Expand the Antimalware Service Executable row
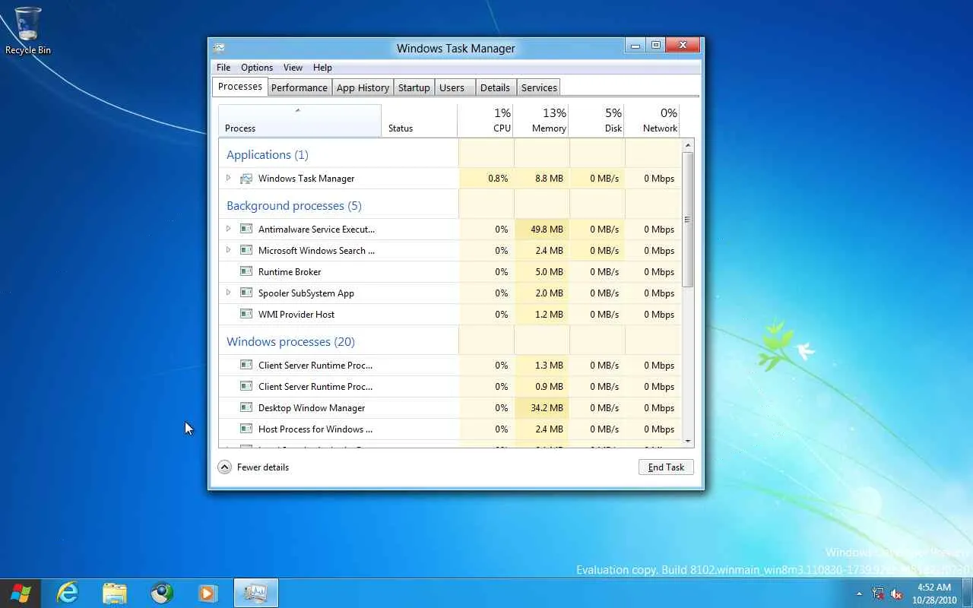 [228, 229]
